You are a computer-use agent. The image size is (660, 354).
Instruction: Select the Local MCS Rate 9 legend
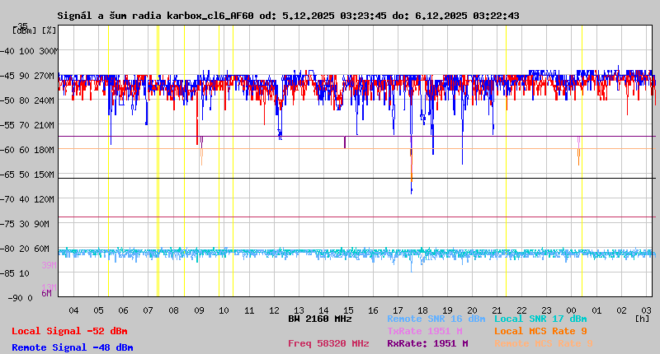(x=540, y=330)
